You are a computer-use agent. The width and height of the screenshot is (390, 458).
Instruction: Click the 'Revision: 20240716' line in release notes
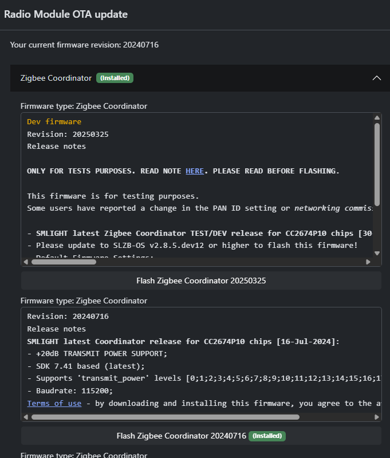68,317
